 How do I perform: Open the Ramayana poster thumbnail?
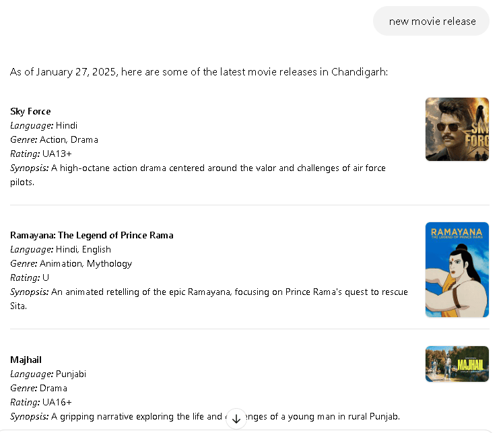click(457, 269)
